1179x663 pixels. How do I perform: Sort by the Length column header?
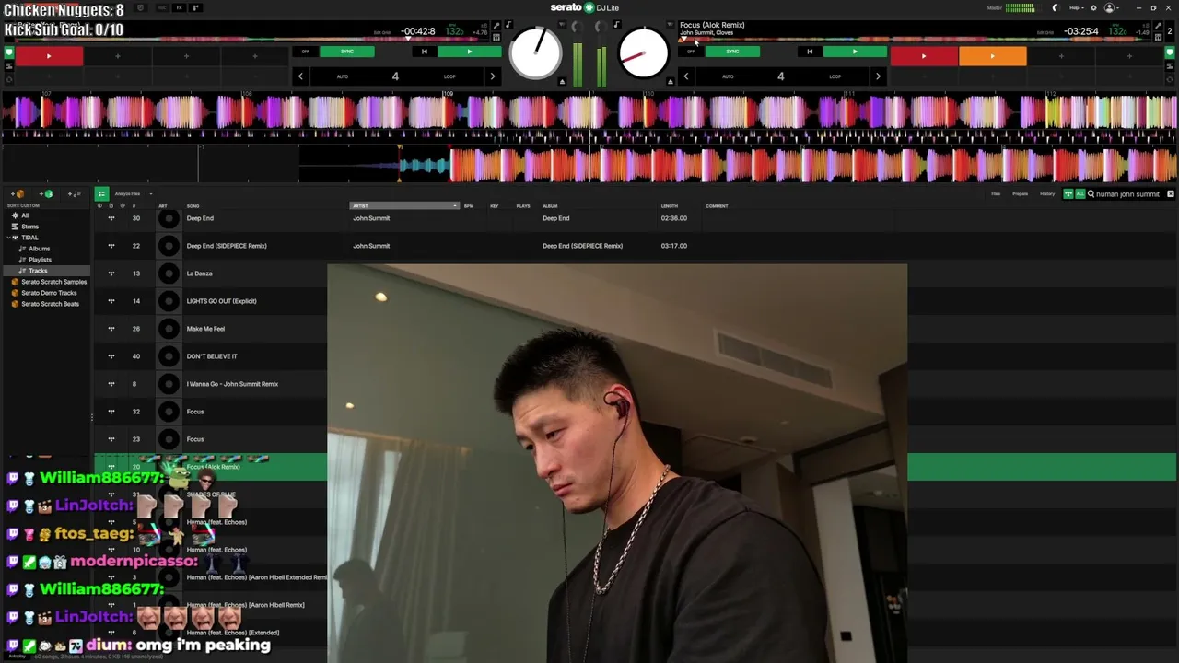coord(670,206)
